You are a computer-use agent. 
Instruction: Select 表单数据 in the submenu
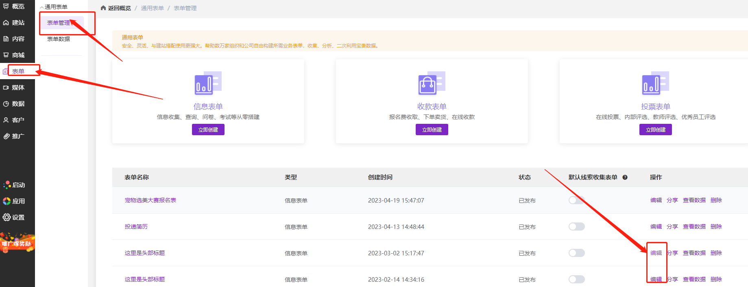coord(59,39)
